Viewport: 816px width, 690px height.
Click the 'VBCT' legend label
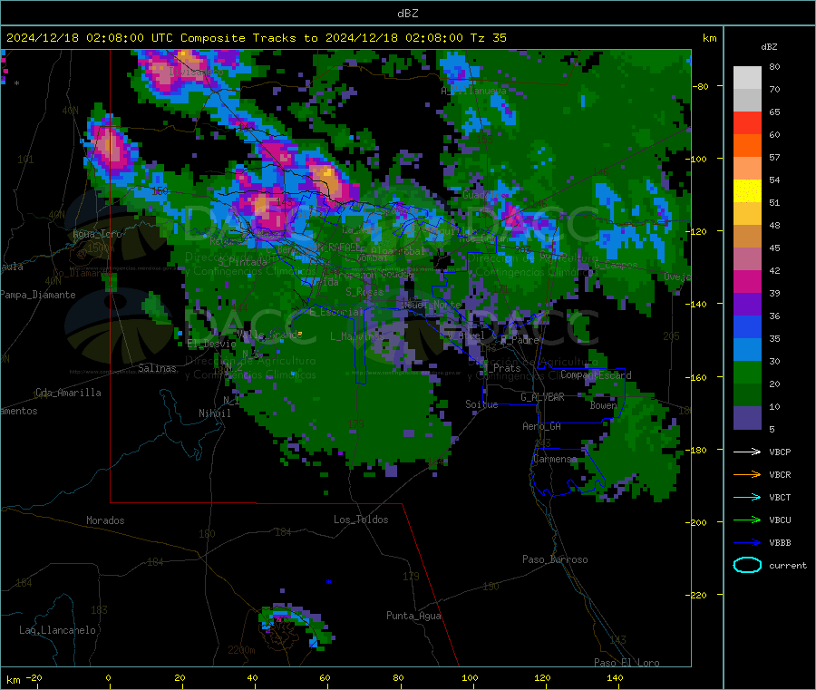780,498
